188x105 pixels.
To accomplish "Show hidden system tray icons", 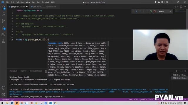I will tap(157, 103).
